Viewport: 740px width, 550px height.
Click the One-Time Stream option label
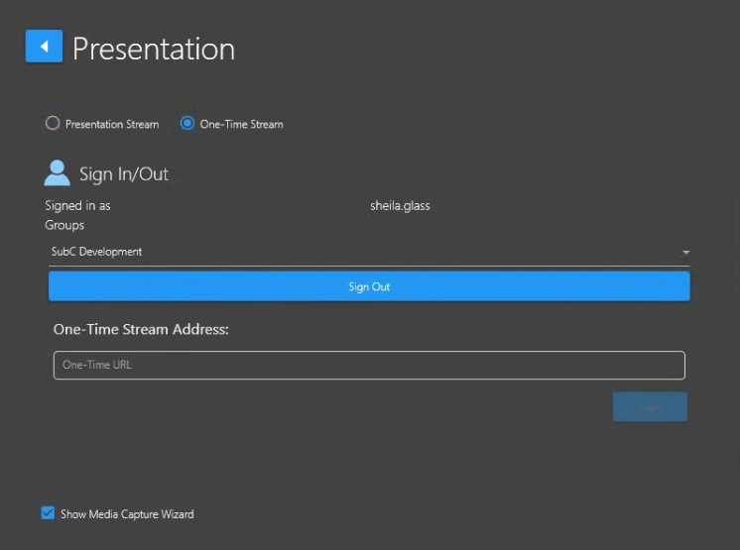pyautogui.click(x=241, y=125)
